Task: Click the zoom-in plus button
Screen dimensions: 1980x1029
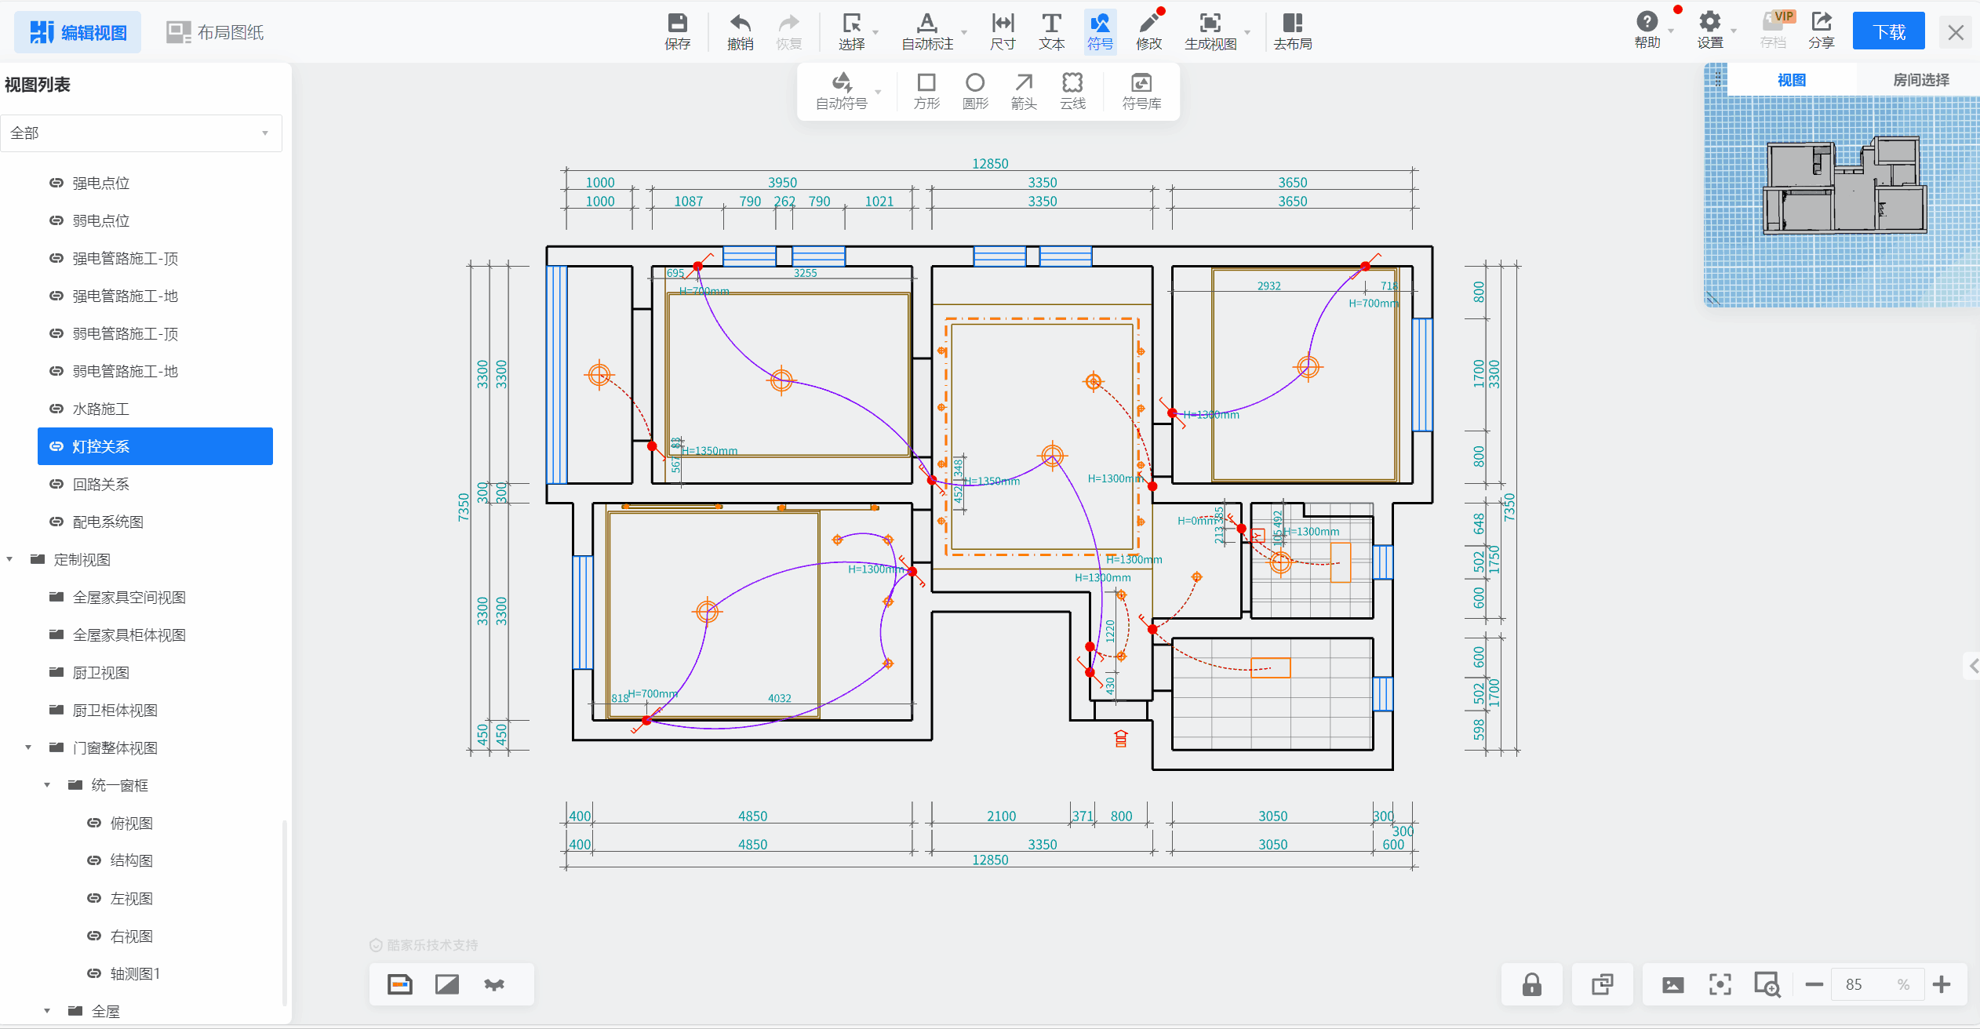Action: click(x=1942, y=984)
